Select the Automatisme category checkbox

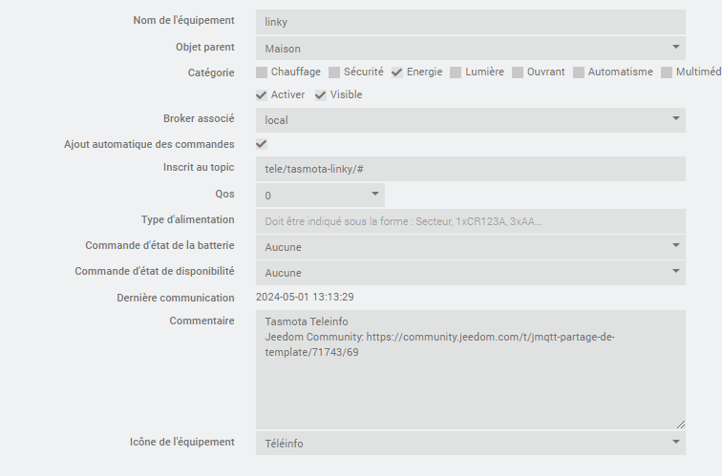(579, 72)
